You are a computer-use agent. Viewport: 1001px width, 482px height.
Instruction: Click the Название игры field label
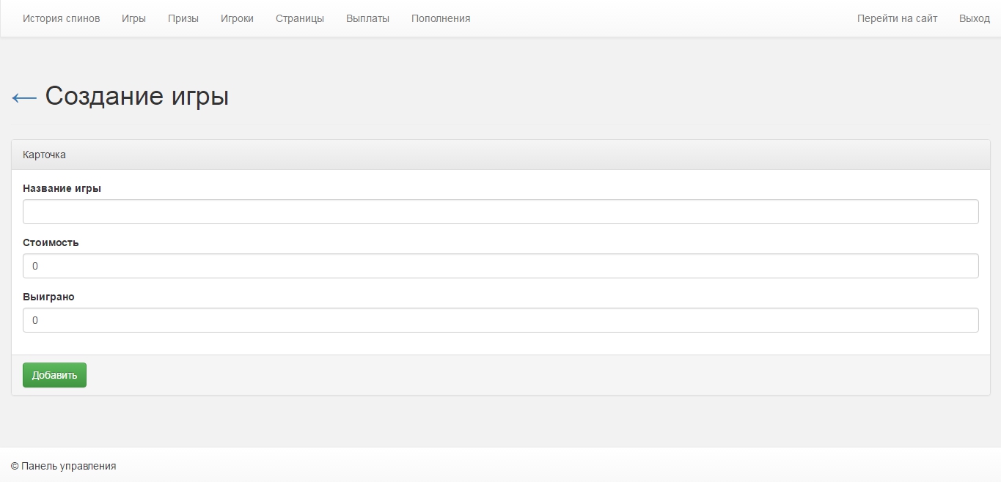coord(62,188)
